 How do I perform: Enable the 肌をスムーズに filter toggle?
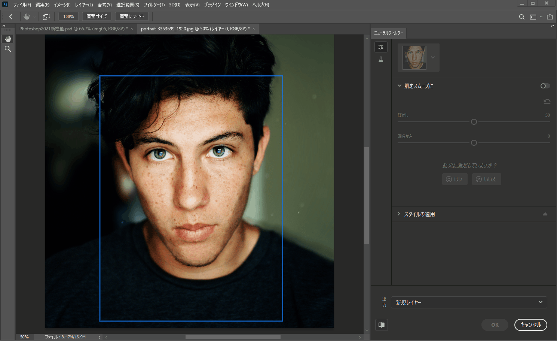pos(545,86)
